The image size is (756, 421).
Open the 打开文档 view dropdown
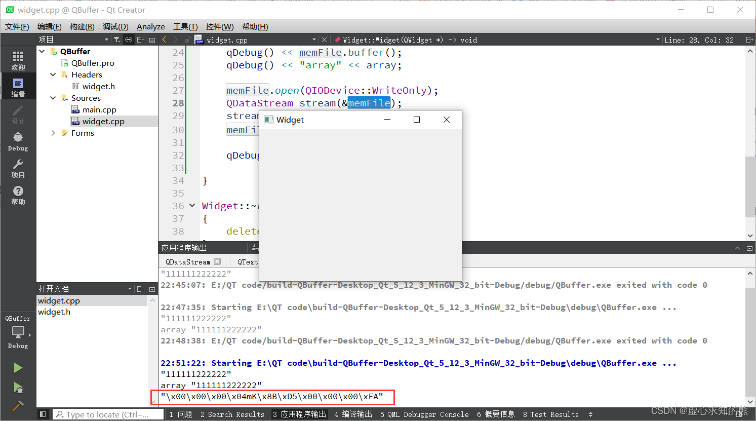(130, 289)
